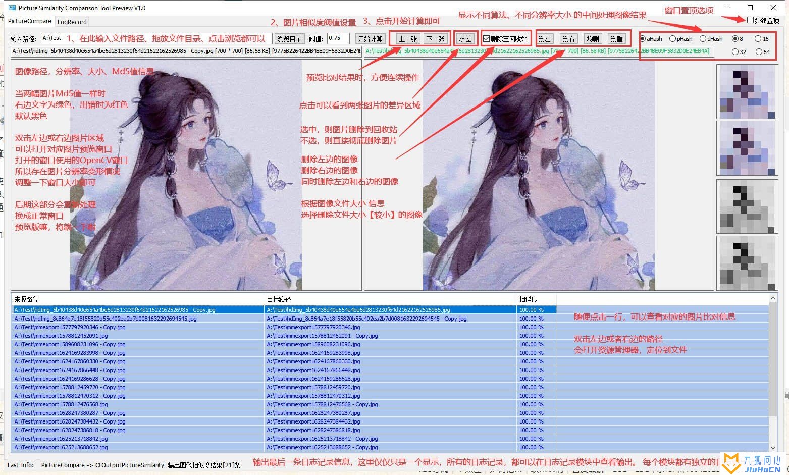Click the right target image preview
Screen dimensions: 789x475
click(539, 175)
